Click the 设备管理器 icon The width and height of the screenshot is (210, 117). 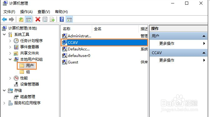click(16, 84)
